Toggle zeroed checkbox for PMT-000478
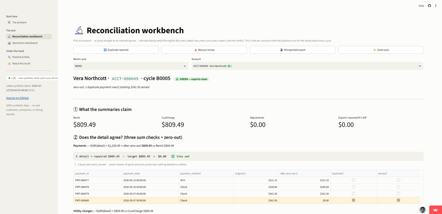 coord(398,187)
